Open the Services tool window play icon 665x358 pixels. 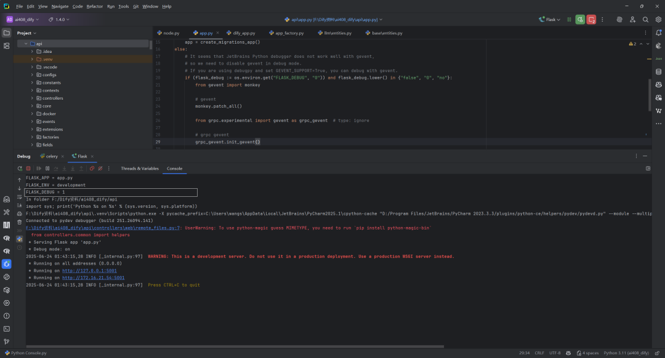click(x=6, y=303)
